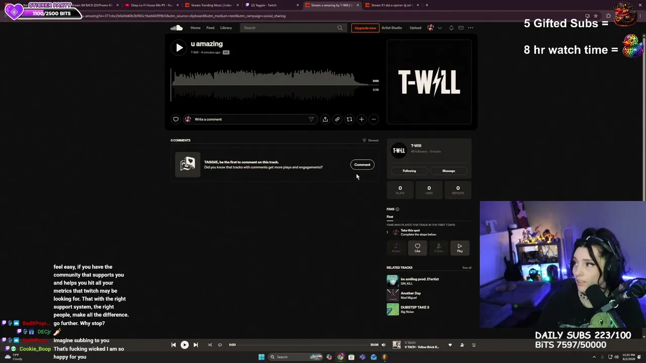Click the fan Like step button
The height and width of the screenshot is (363, 646).
(x=417, y=248)
